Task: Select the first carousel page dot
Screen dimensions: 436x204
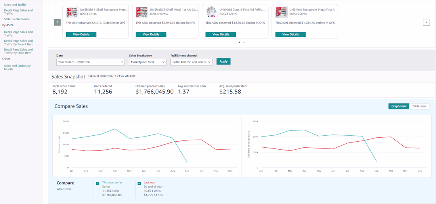Action: 239,42
